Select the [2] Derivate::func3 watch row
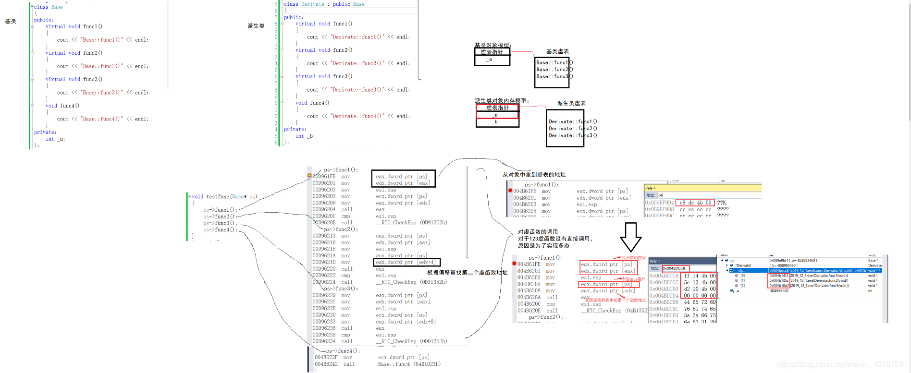 point(801,286)
